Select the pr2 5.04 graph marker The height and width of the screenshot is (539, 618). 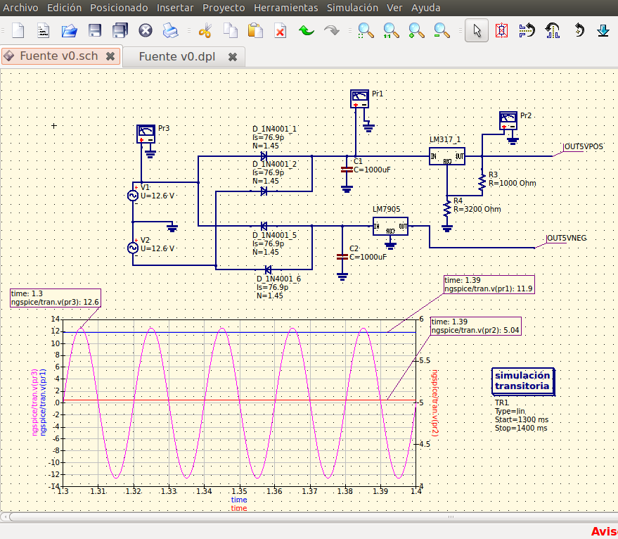tap(476, 326)
